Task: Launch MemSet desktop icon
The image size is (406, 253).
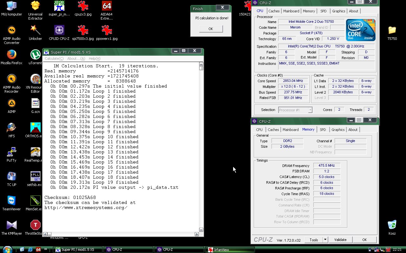Action: [x=35, y=203]
